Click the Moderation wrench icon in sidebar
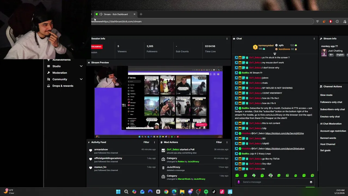 pyautogui.click(x=48, y=73)
